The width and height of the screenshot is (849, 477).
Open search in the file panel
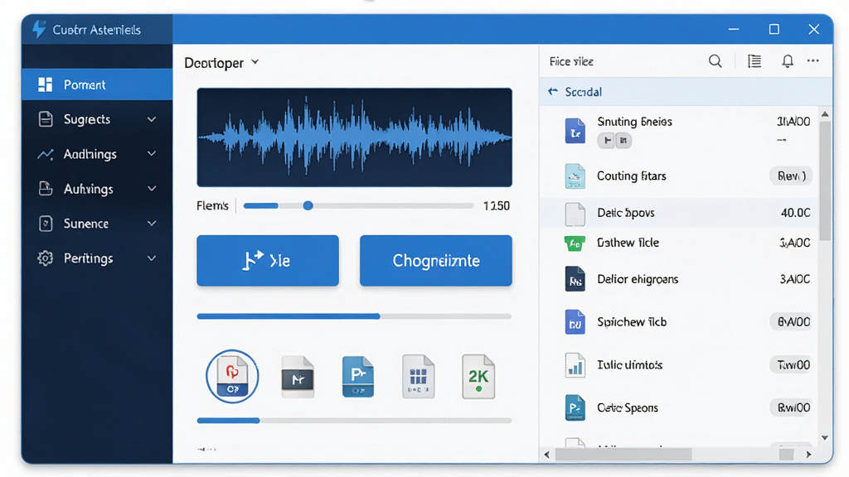point(716,61)
